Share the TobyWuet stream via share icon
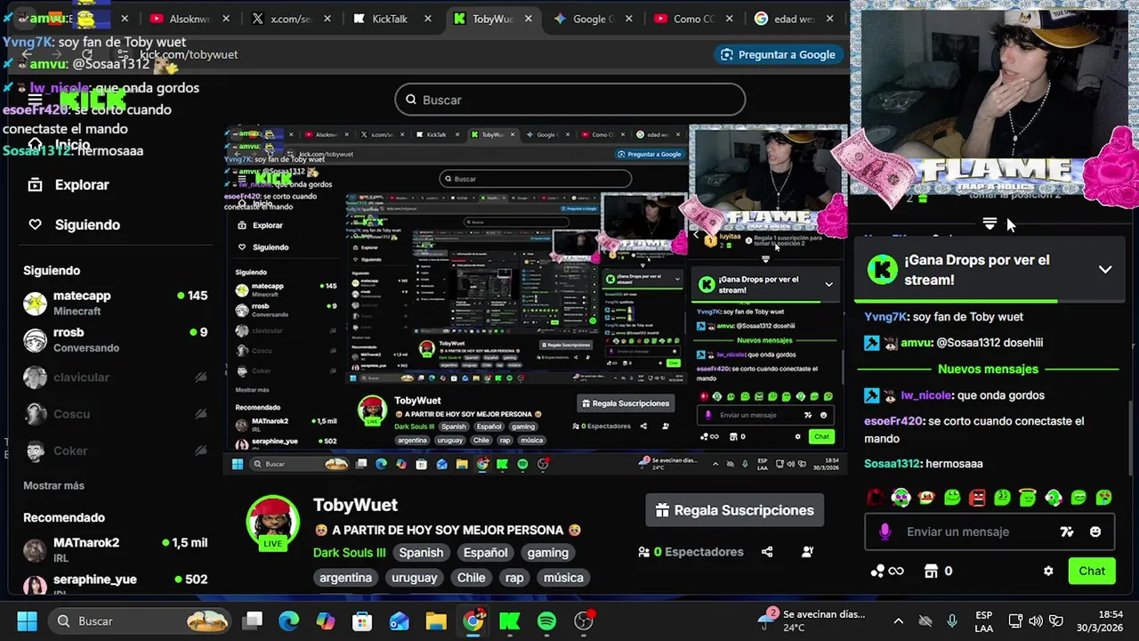This screenshot has height=641, width=1139. (767, 552)
